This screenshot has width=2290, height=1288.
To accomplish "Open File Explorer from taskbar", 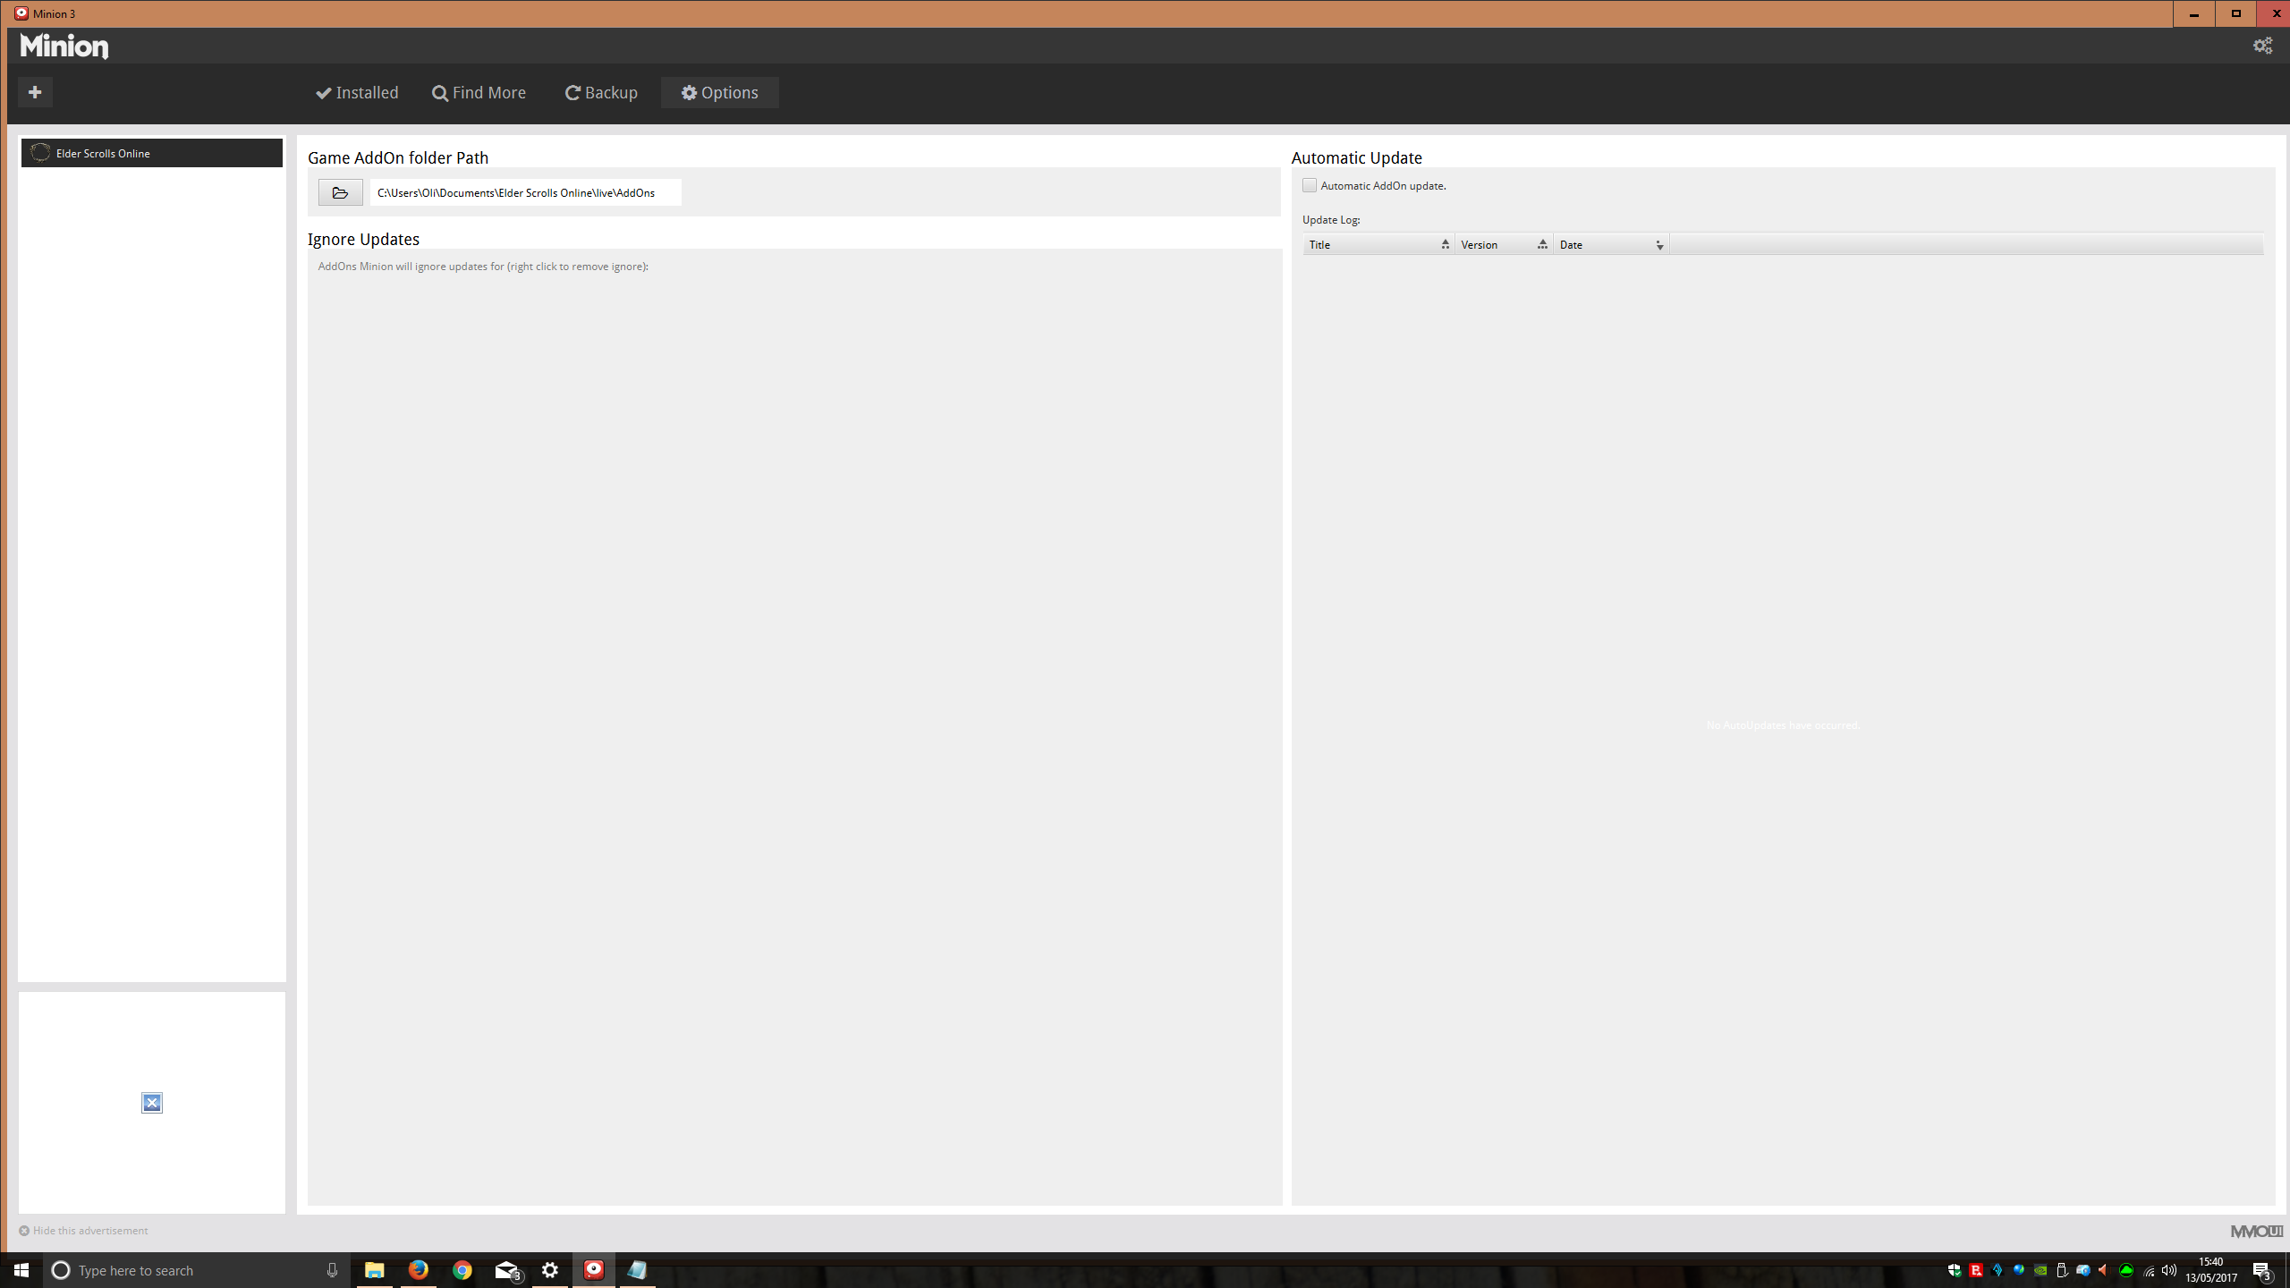I will click(374, 1270).
